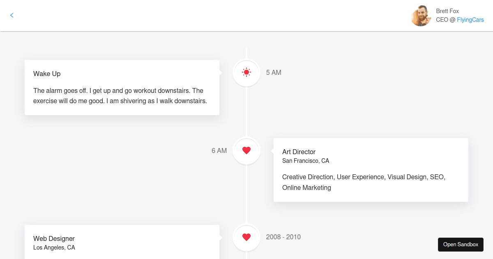Click the back chevron in the top bar
493x259 pixels.
click(x=12, y=15)
